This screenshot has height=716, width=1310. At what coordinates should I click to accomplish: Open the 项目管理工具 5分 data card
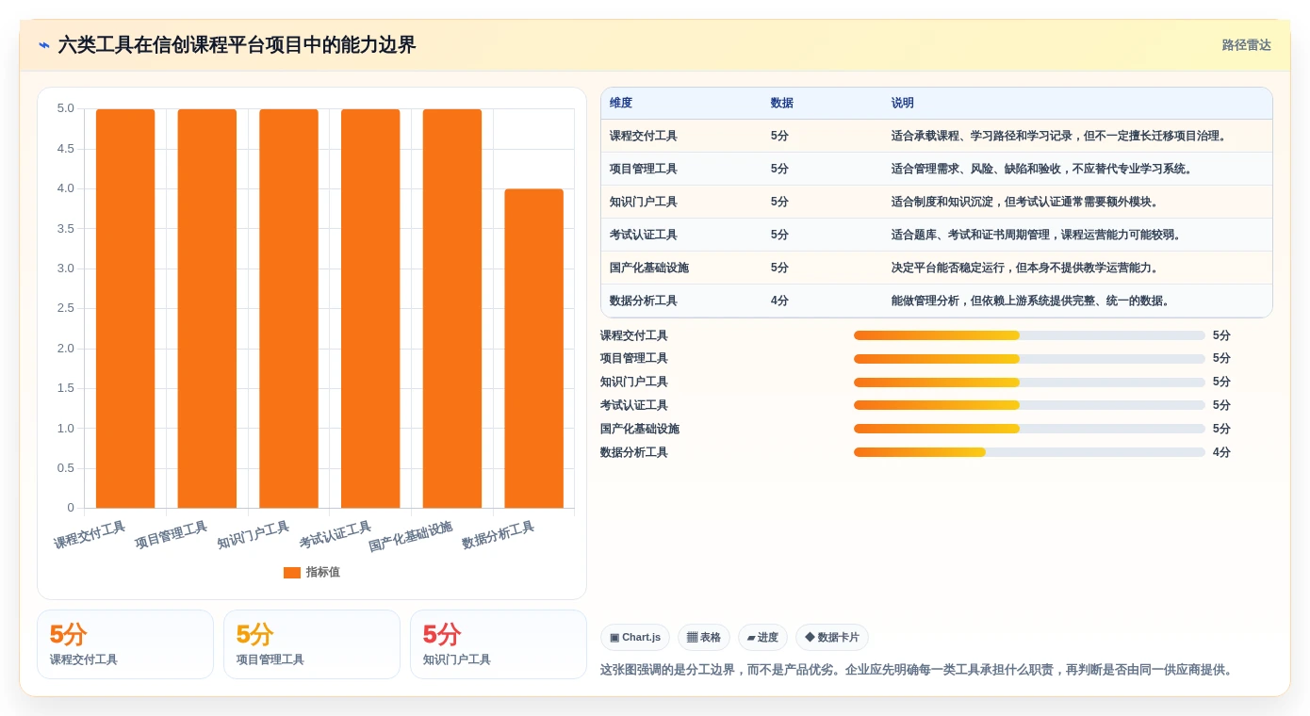(x=312, y=644)
